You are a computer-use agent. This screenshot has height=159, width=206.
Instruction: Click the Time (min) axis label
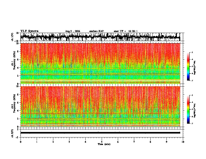tap(104, 144)
